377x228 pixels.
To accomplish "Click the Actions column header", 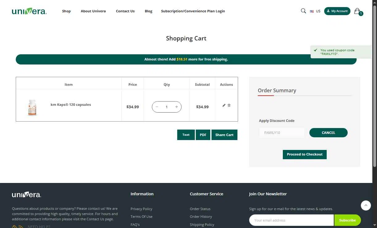I will click(x=226, y=85).
